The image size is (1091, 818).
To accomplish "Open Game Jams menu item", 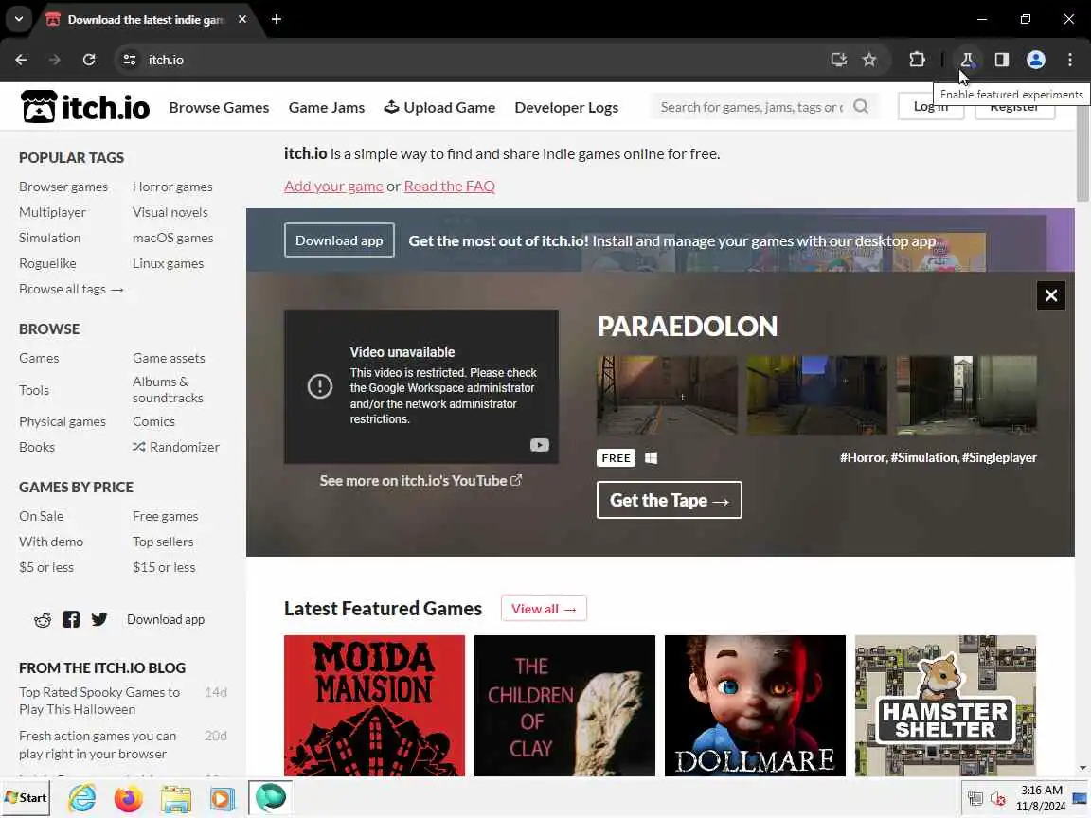I will [327, 107].
